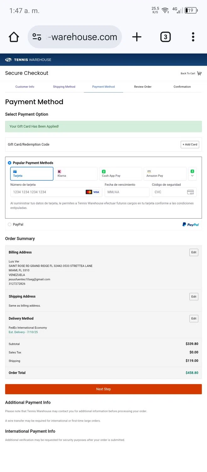Tap the 1:47 a. m. clock
This screenshot has height=472, width=207.
24,11
